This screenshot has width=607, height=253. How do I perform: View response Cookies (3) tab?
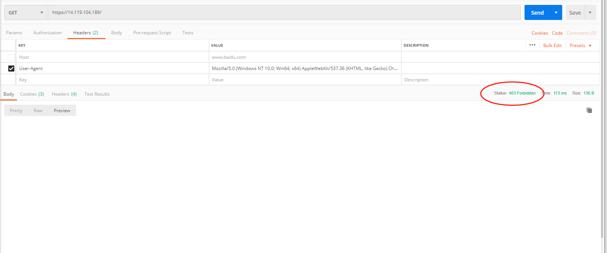[x=32, y=94]
